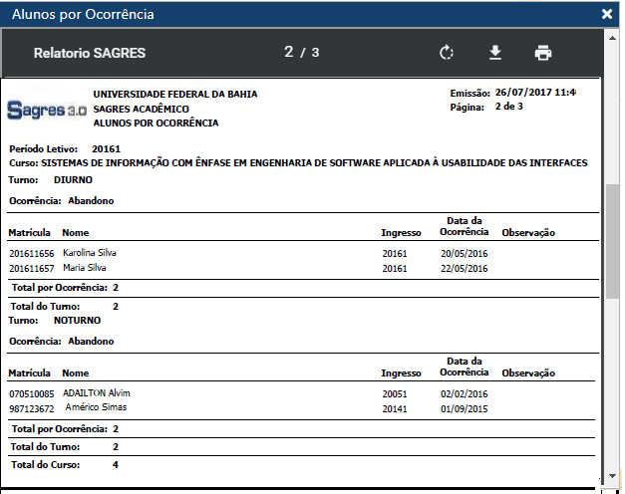This screenshot has width=625, height=494.
Task: Click the Sagres 3.0 logo
Action: [x=46, y=109]
